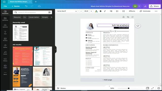Open the grid view page icon
Viewport: 162px width, 91px height.
147,88
